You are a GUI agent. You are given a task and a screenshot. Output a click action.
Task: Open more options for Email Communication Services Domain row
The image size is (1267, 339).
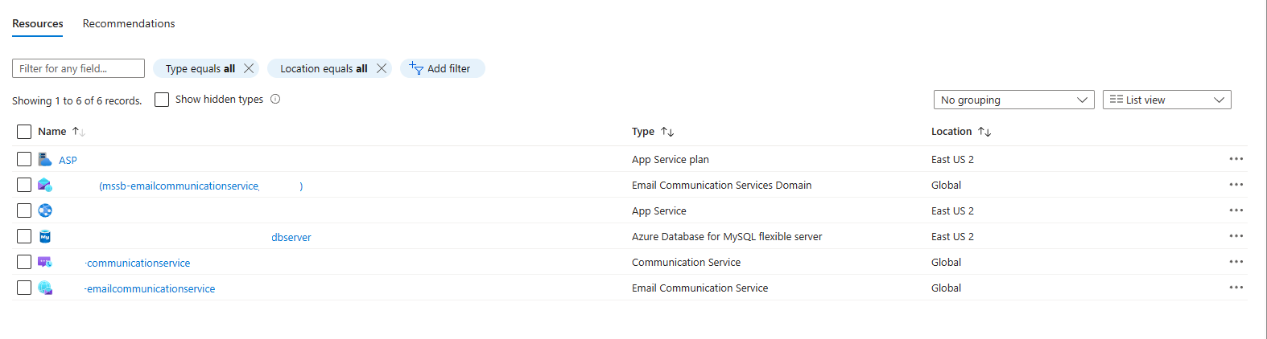pos(1236,185)
